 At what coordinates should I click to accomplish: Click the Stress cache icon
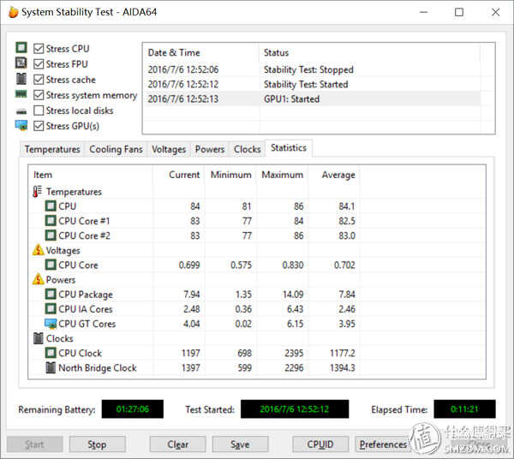21,79
